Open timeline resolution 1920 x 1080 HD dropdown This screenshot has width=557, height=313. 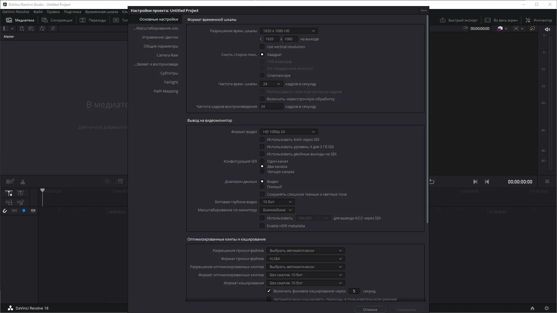tap(289, 31)
